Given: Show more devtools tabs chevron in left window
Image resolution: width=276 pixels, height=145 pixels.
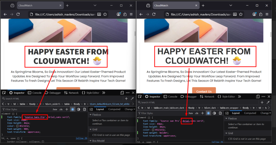Looking at the screenshot, I should pos(104,93).
